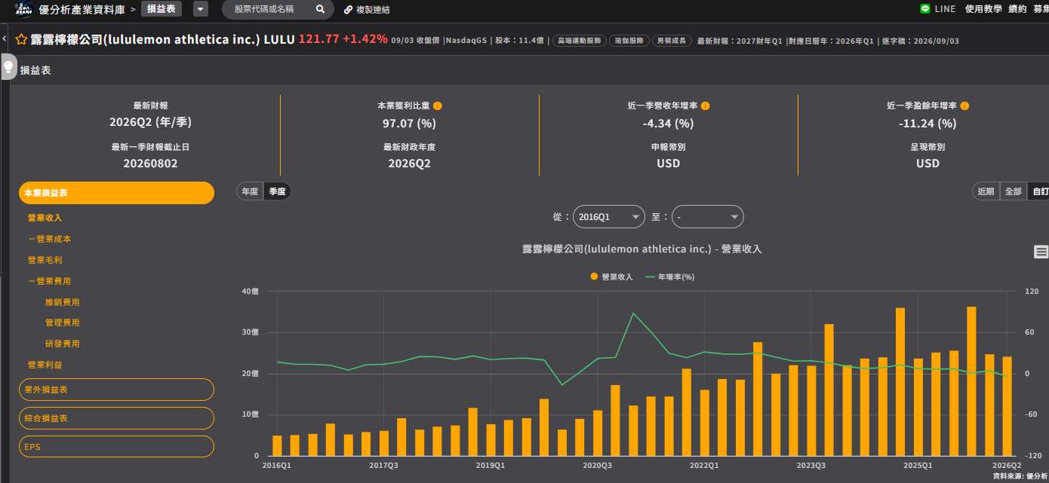Select 管理費用 sub-item
1049x483 pixels.
click(62, 323)
